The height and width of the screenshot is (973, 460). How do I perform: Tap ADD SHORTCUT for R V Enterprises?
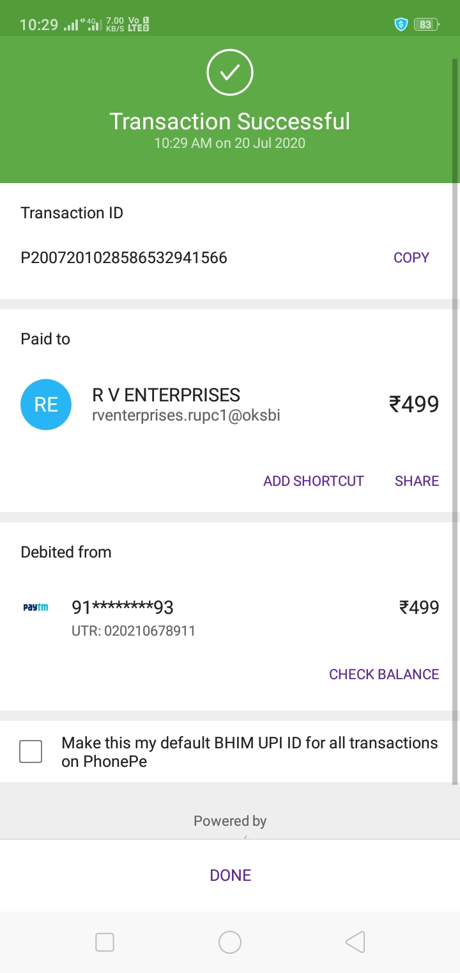313,481
